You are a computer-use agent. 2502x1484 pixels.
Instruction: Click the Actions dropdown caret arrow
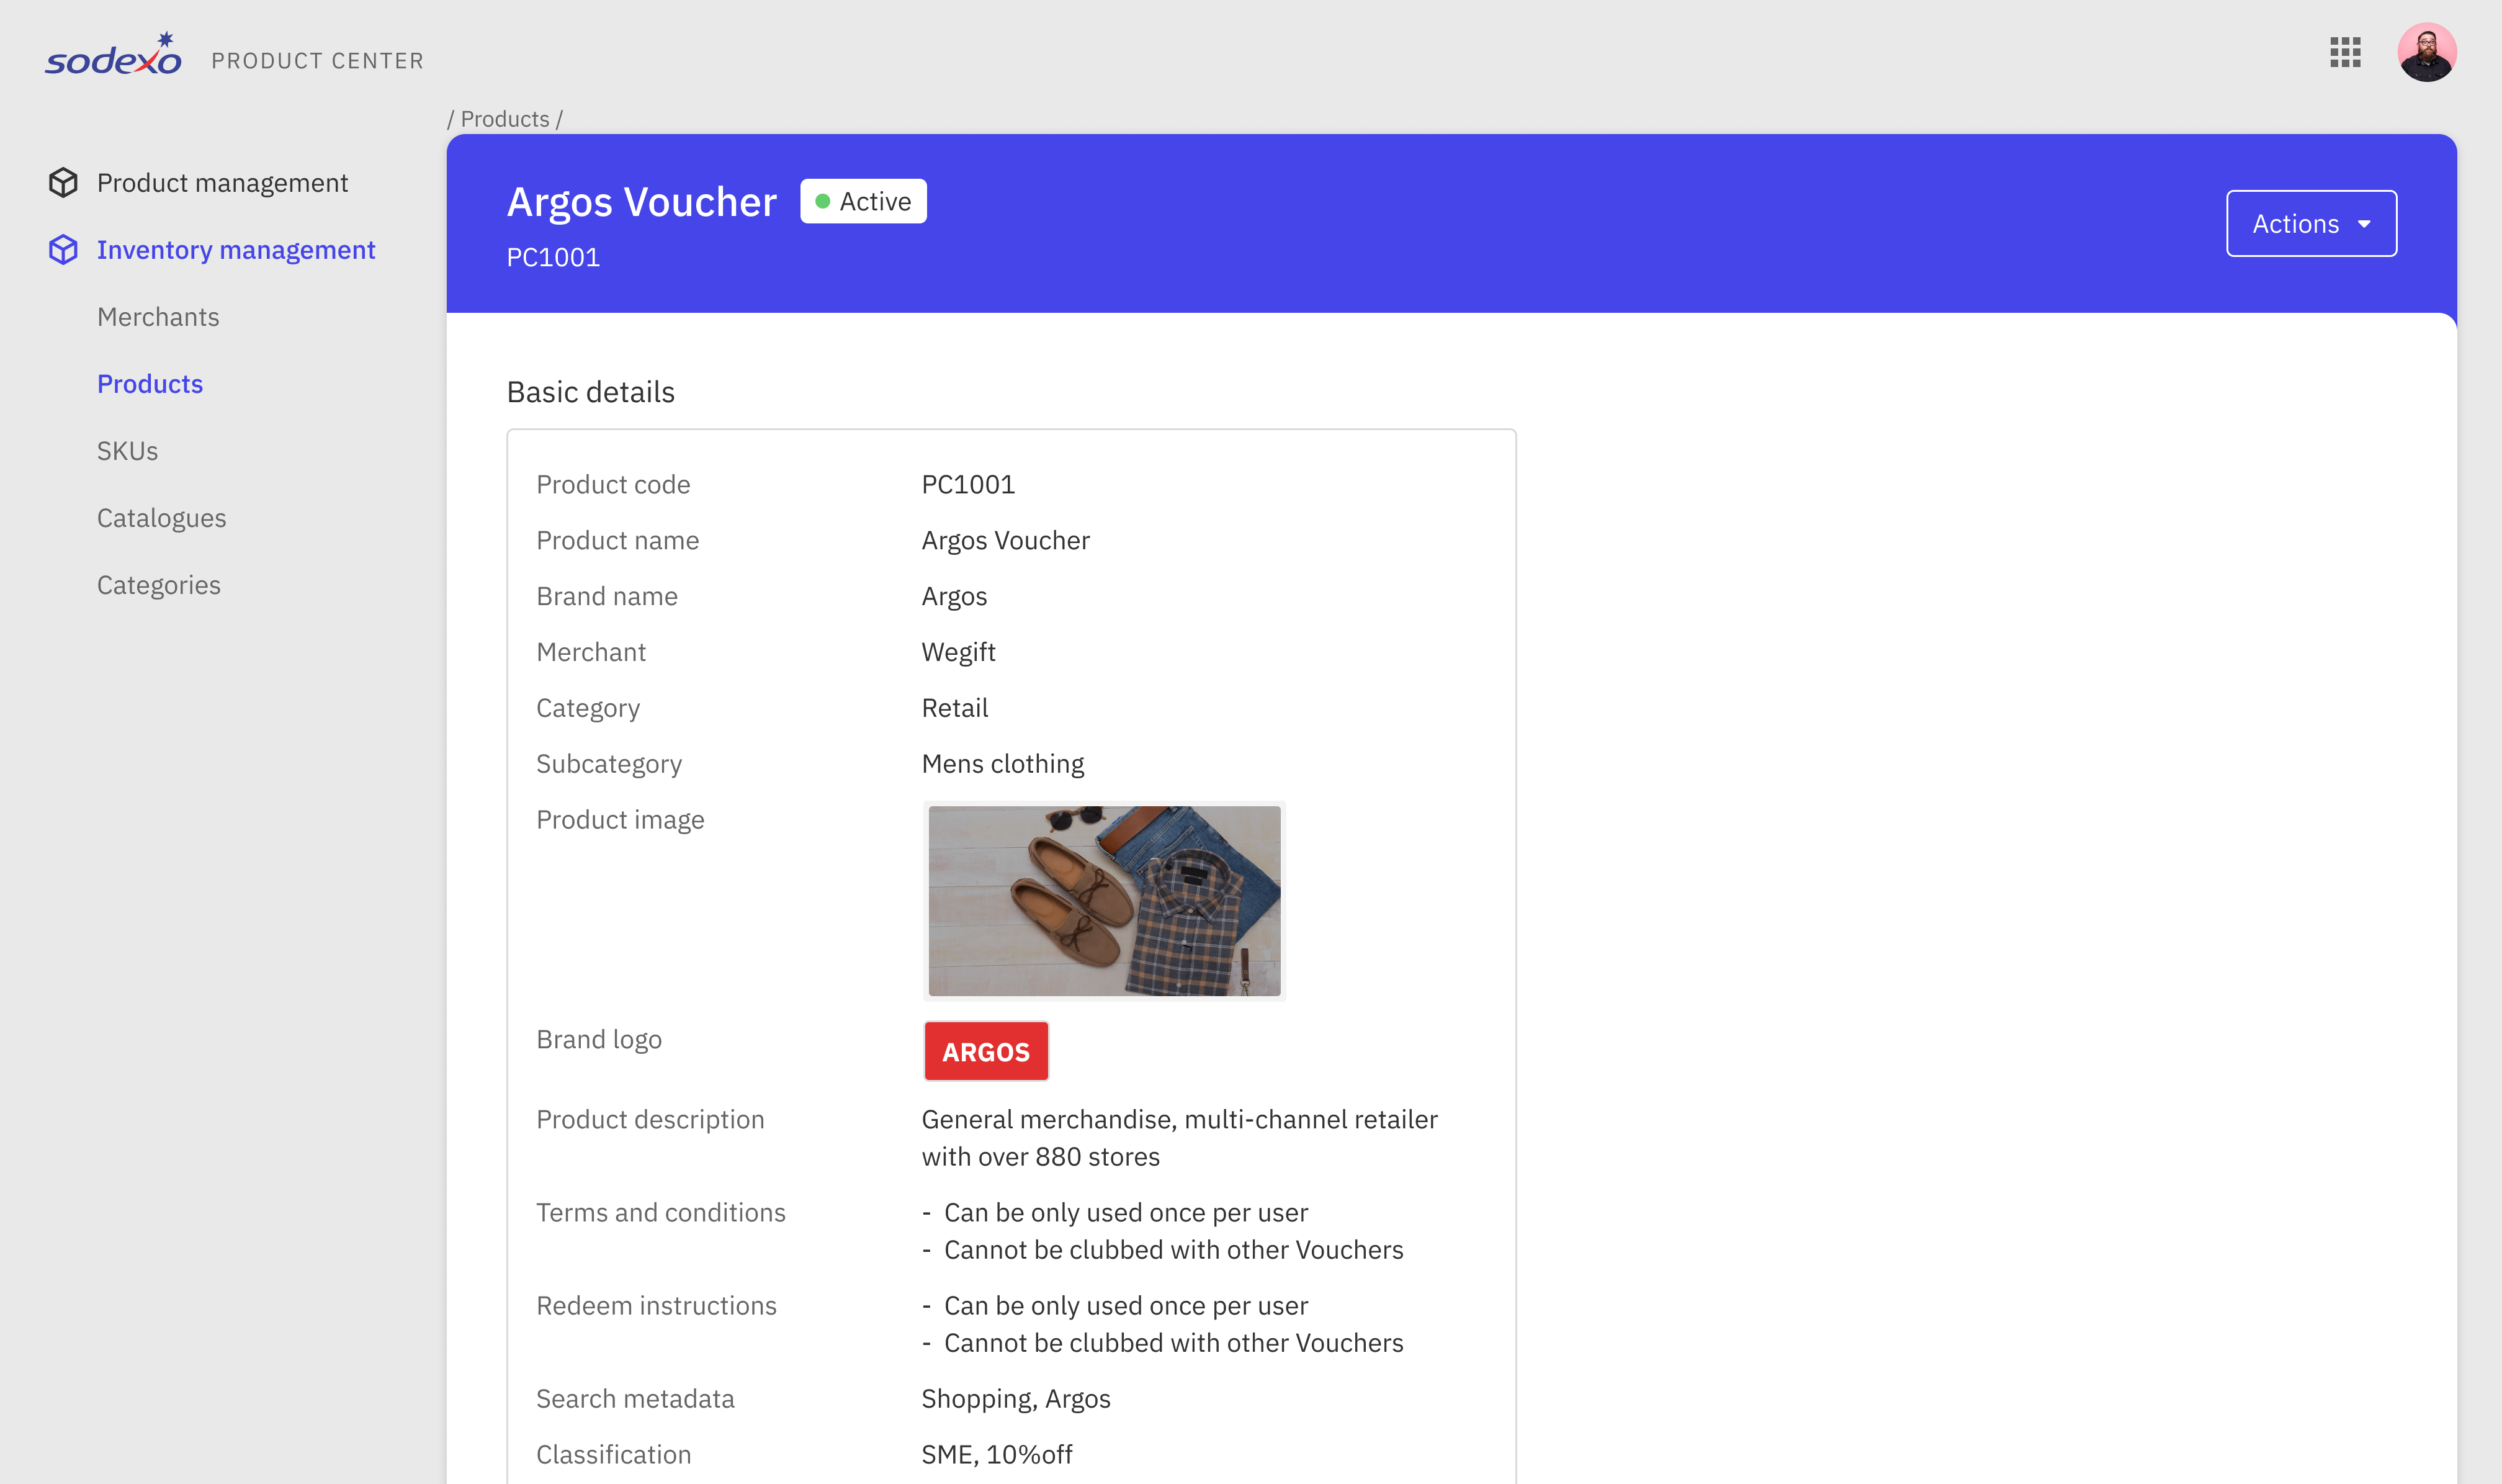pyautogui.click(x=2364, y=224)
